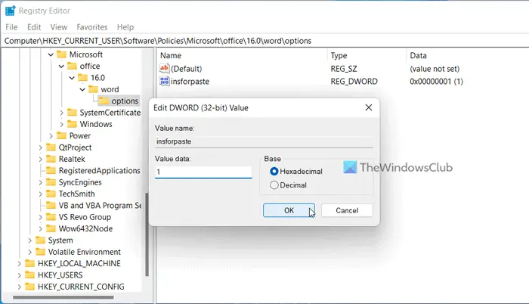This screenshot has width=529, height=304.
Task: Click the Microsoft folder icon
Action: coord(61,54)
